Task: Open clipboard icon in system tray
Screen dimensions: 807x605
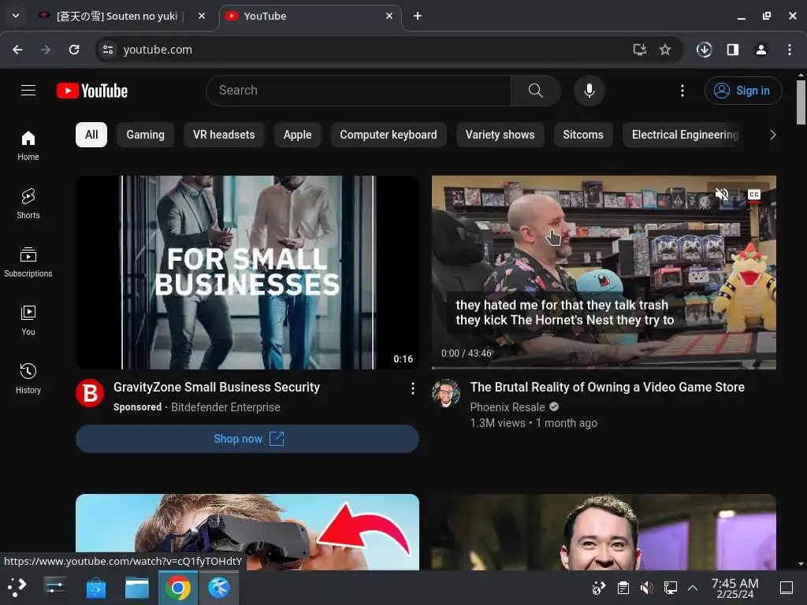Action: pos(623,588)
